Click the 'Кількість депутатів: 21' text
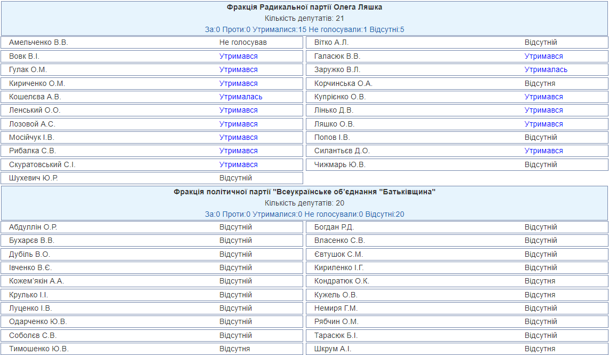 tap(304, 19)
